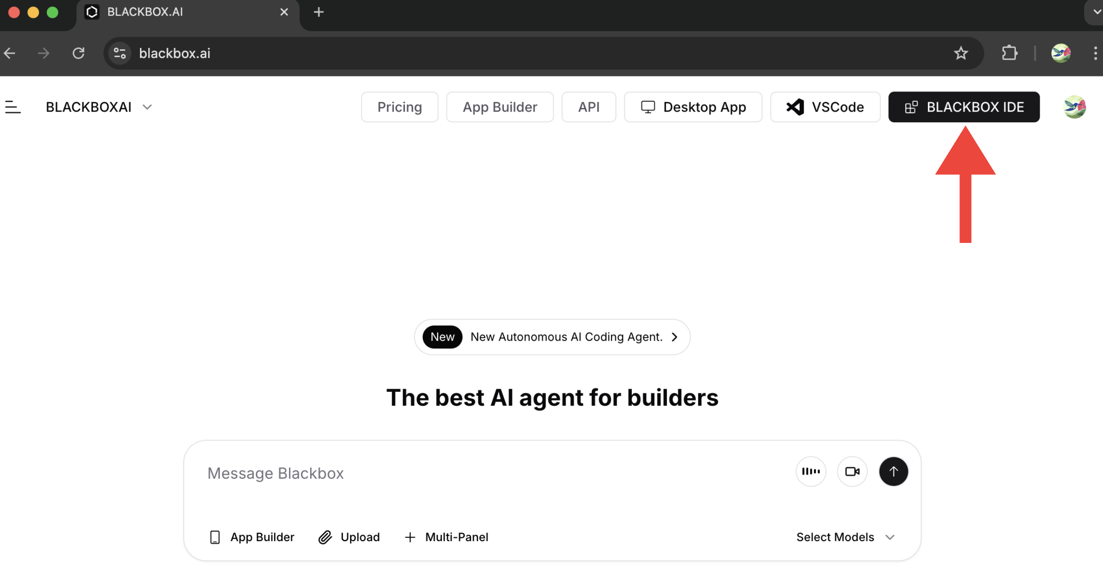Click the BLACKBOX IDE button

(x=963, y=107)
